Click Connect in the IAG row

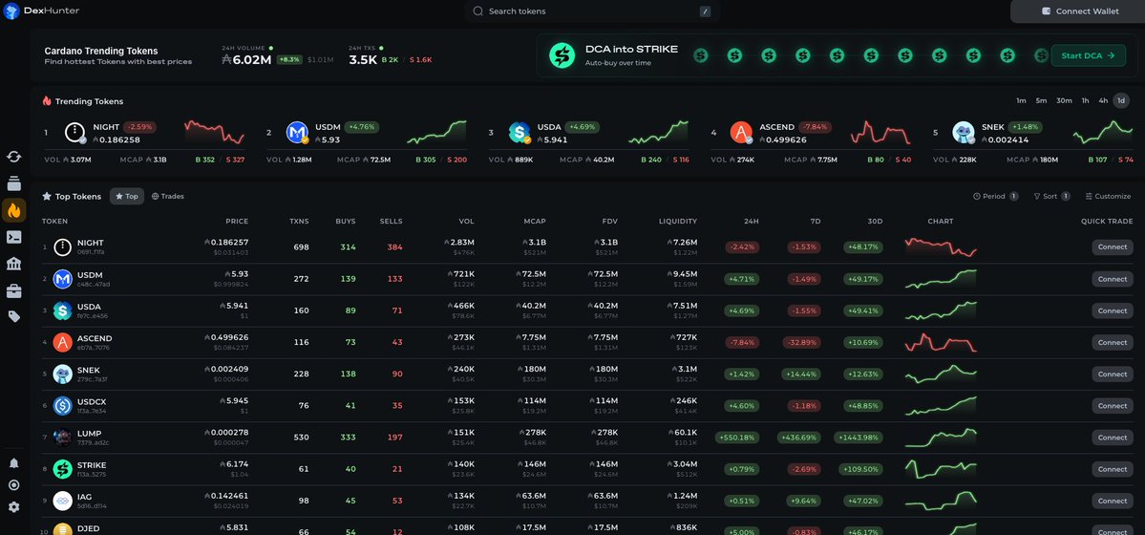tap(1113, 501)
